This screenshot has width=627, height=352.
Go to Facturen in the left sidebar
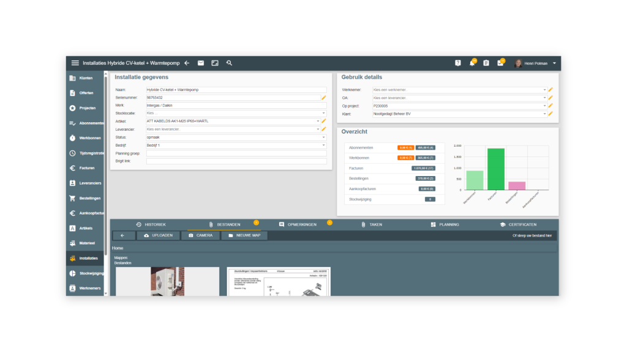[86, 167]
